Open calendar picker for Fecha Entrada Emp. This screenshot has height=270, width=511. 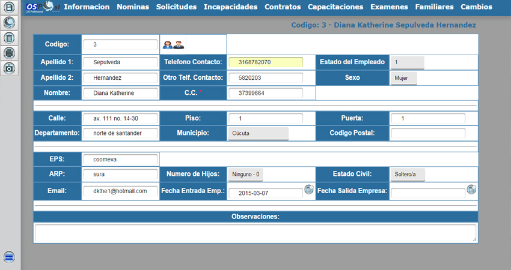click(x=309, y=189)
